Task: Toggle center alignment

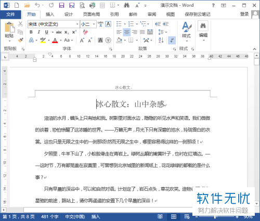Action: (127, 32)
